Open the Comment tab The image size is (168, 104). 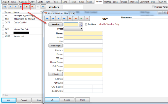(144, 2)
